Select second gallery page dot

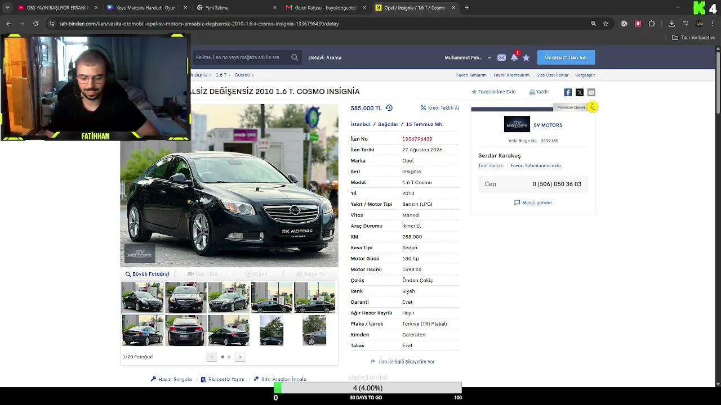pos(229,357)
